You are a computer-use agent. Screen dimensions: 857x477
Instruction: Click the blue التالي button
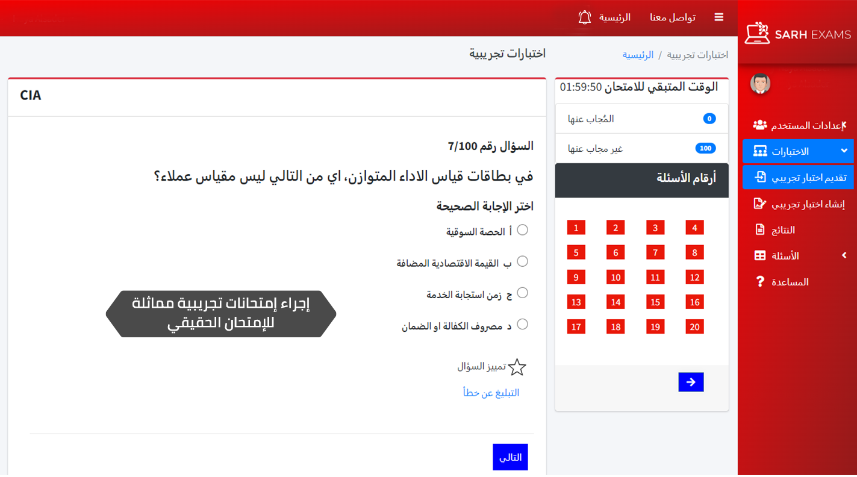click(510, 457)
